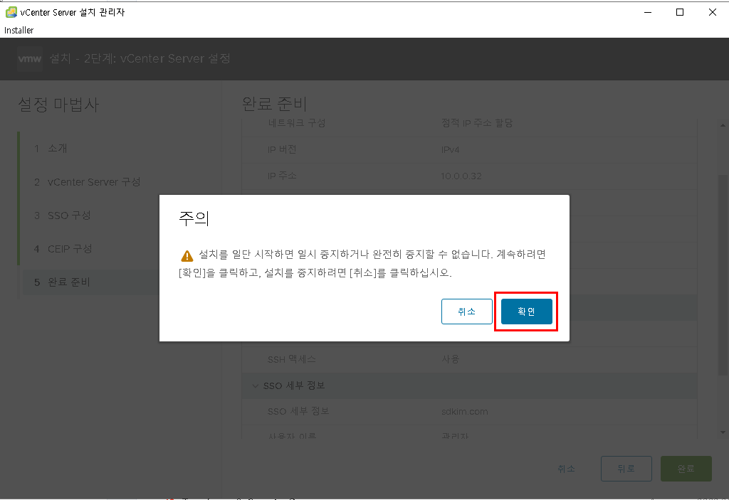Maximize the installer window

pos(680,13)
